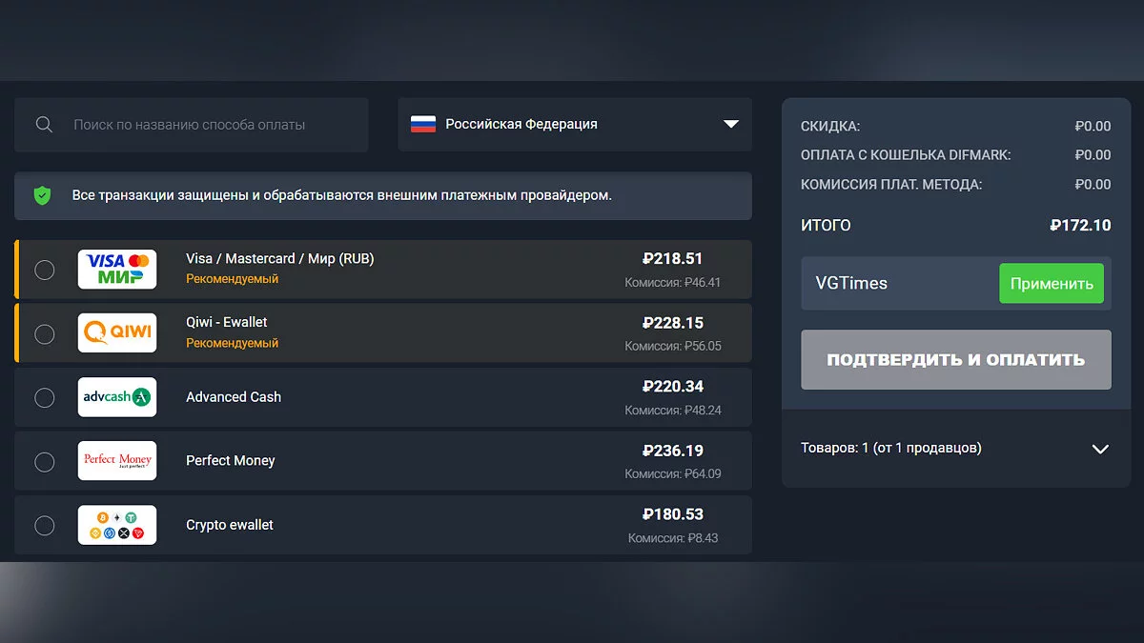
Task: Choose the Crypto ewallet radio button
Action: coord(45,525)
